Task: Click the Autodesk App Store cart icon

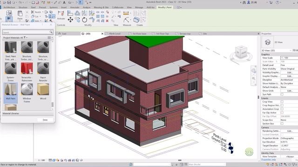Action: click(x=271, y=2)
